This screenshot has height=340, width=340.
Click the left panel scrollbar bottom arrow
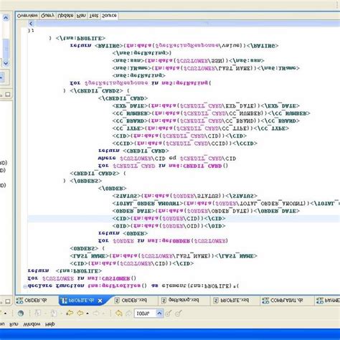pos(6,63)
